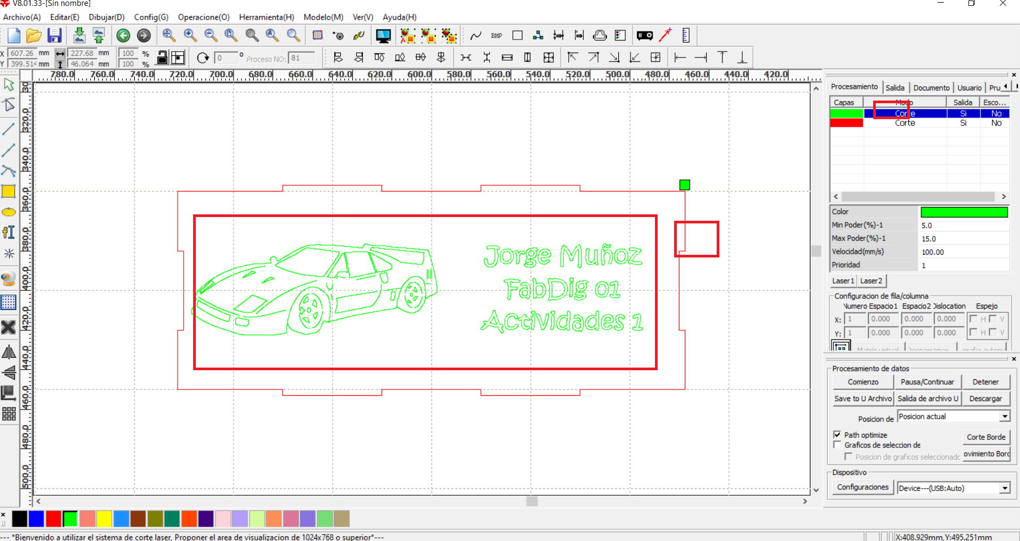
Task: Click the BMP image tool icon
Action: pyautogui.click(x=496, y=36)
